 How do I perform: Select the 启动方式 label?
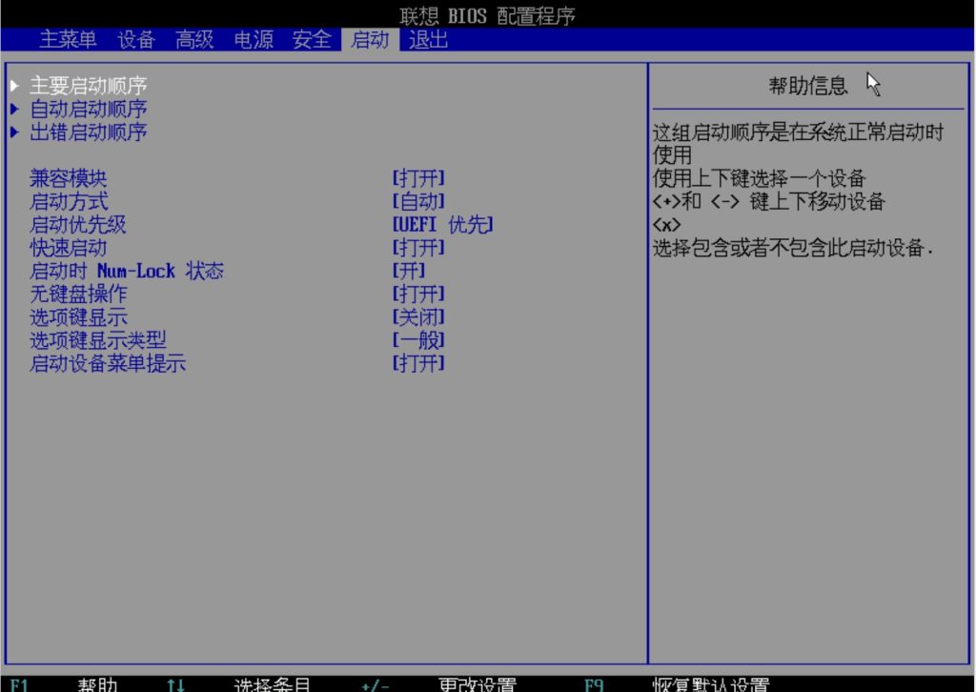tap(69, 202)
